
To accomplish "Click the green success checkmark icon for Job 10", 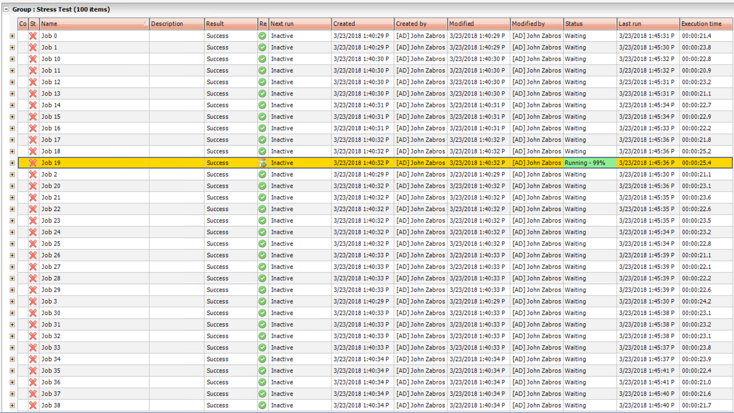I will [x=262, y=59].
